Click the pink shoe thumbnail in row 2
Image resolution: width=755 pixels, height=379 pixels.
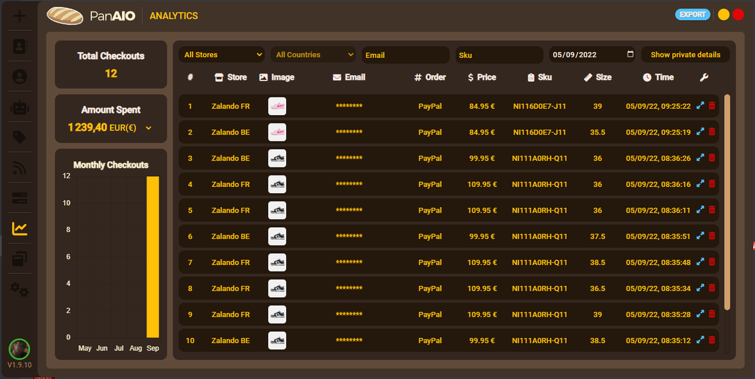(x=277, y=132)
